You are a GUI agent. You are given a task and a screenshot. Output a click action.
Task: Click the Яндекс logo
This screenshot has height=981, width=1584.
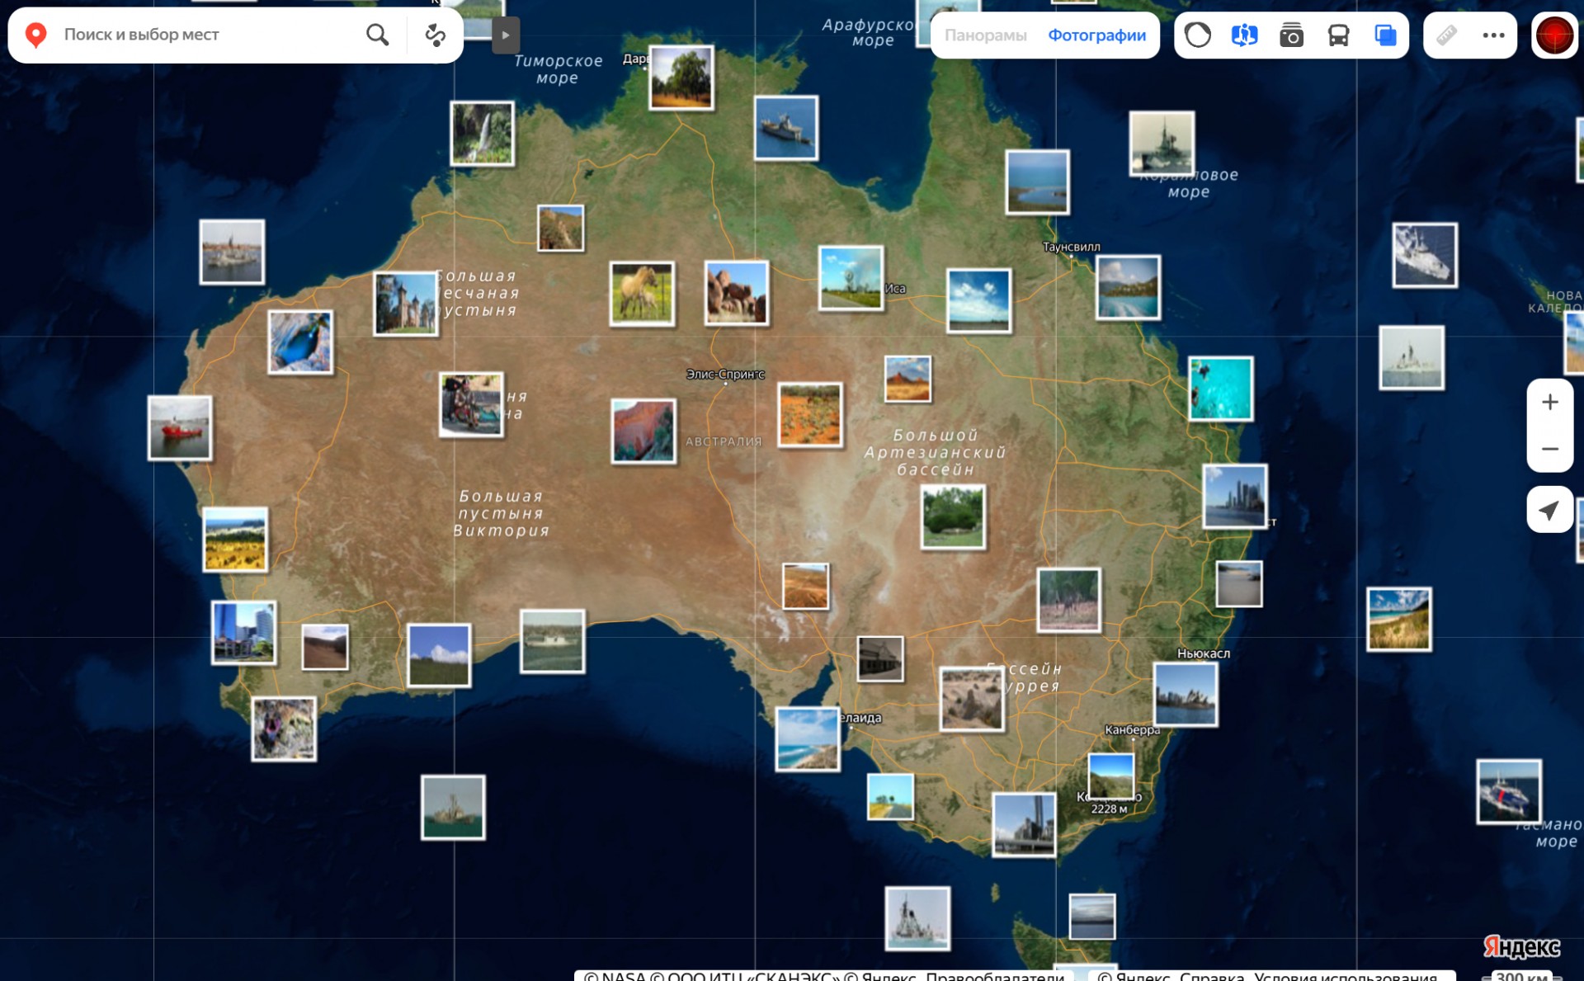point(1521,946)
